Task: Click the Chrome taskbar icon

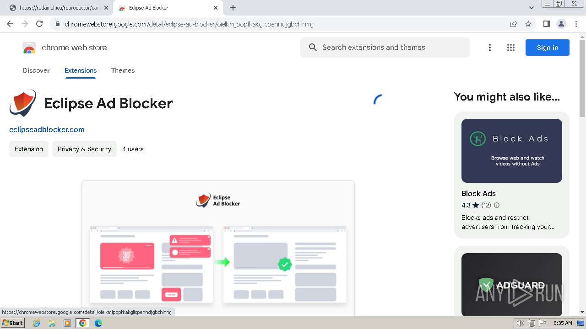Action: (83, 323)
